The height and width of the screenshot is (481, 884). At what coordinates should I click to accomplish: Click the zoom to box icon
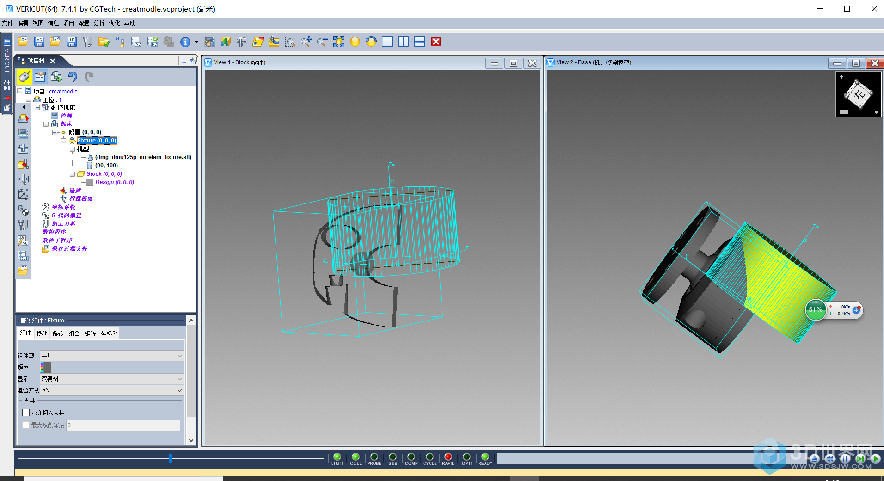pyautogui.click(x=290, y=42)
